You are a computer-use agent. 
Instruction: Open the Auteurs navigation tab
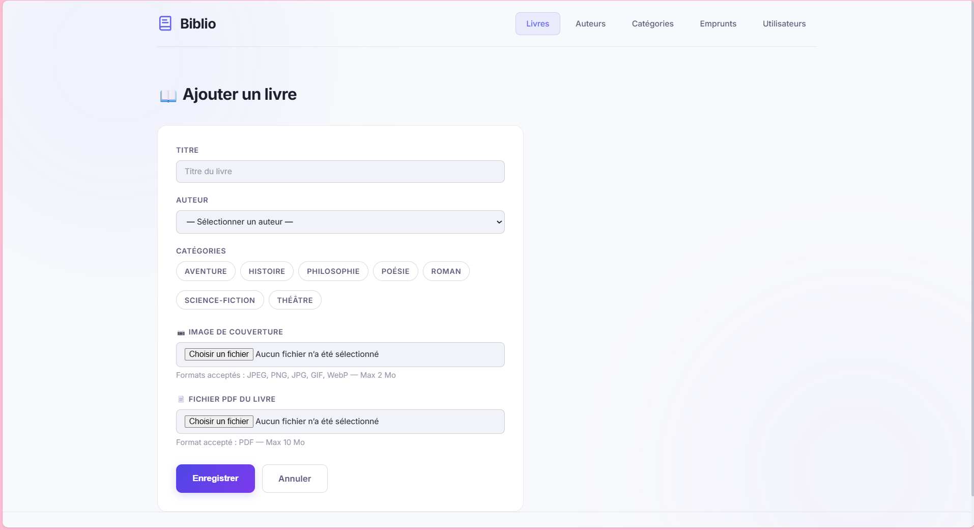(590, 24)
